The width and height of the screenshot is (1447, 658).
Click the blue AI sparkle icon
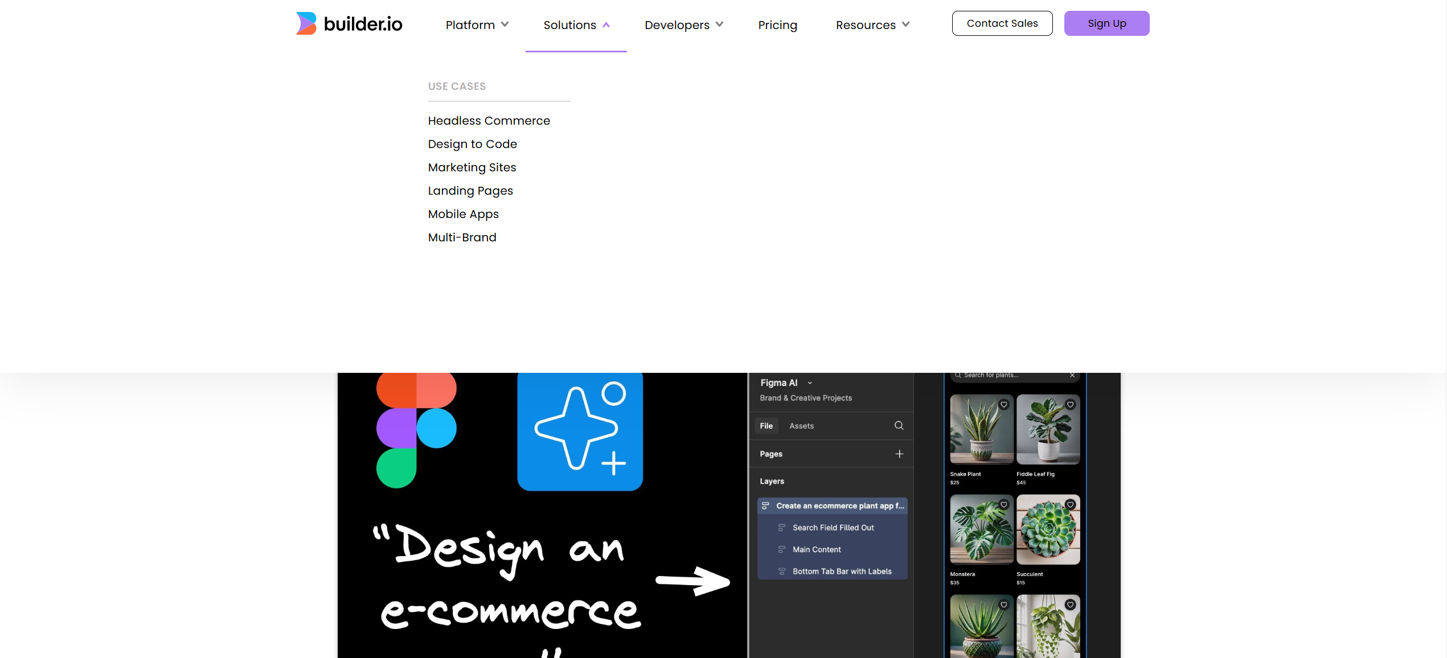point(580,431)
